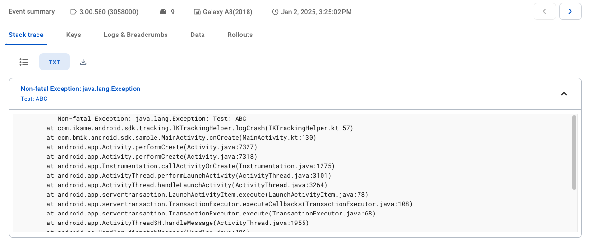589x242 pixels.
Task: Click the Android OS version icon
Action: coord(164,12)
